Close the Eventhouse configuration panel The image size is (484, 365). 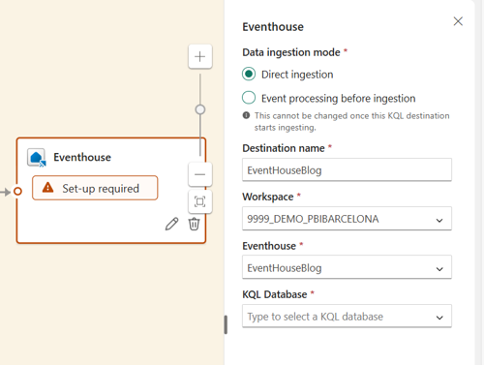point(458,21)
